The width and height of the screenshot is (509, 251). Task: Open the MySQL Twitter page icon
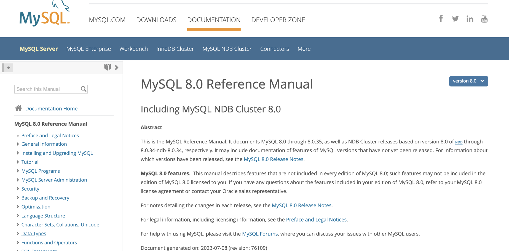coord(455,19)
